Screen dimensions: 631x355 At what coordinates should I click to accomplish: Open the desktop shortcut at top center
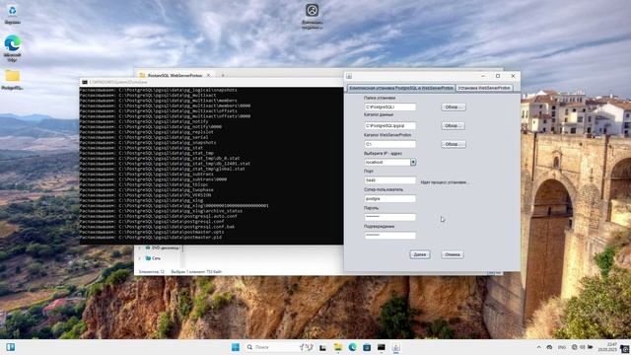point(312,16)
